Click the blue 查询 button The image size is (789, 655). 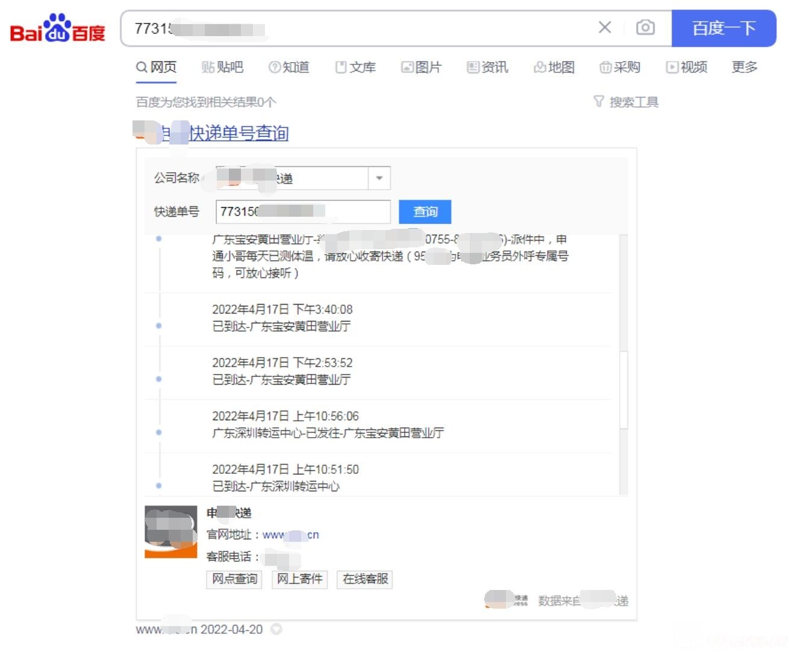425,212
